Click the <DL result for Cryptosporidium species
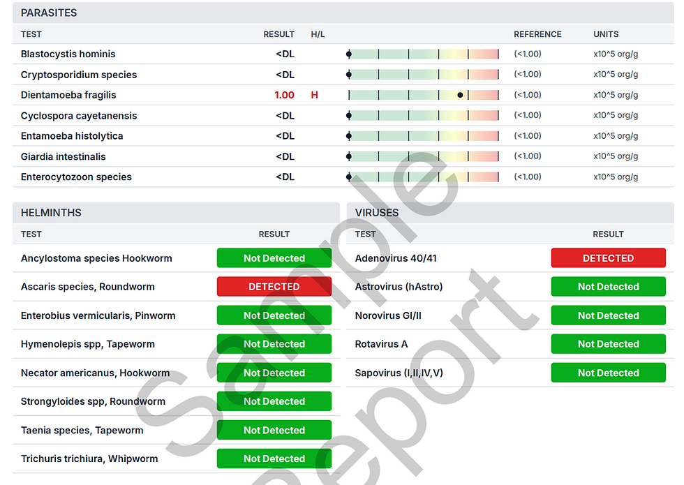The height and width of the screenshot is (485, 684). pyautogui.click(x=285, y=75)
